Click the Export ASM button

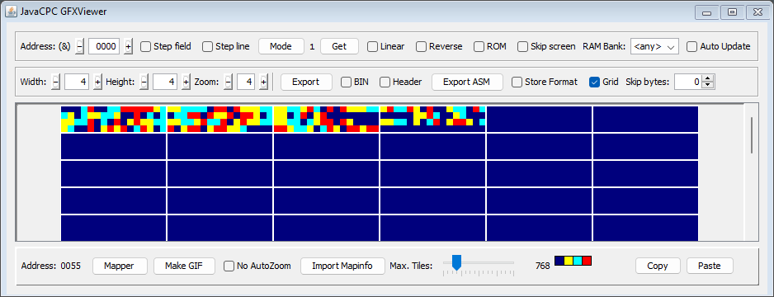click(x=467, y=82)
